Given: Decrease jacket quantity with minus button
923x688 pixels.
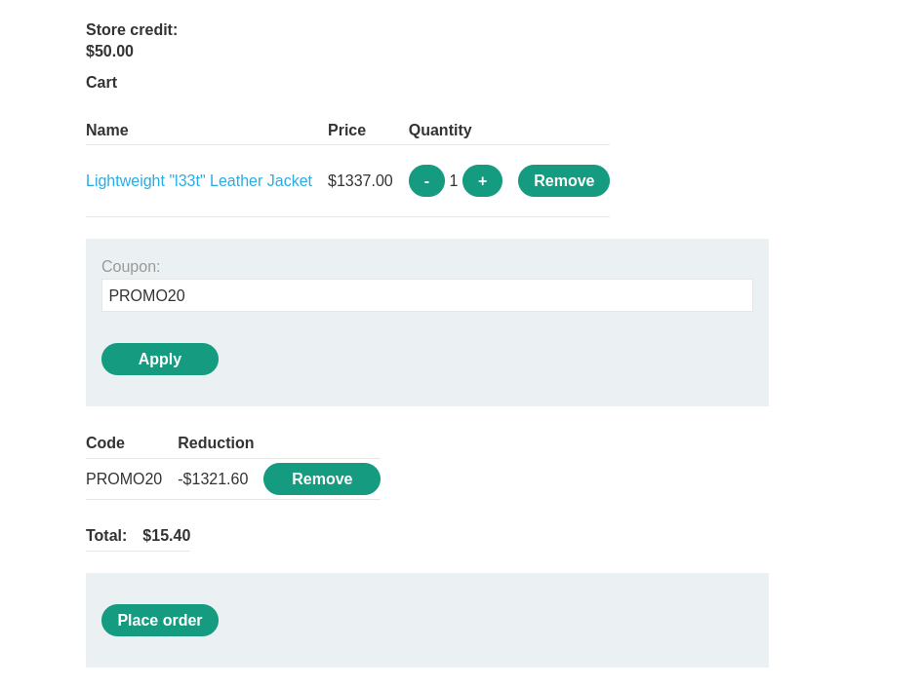Looking at the screenshot, I should pos(426,181).
